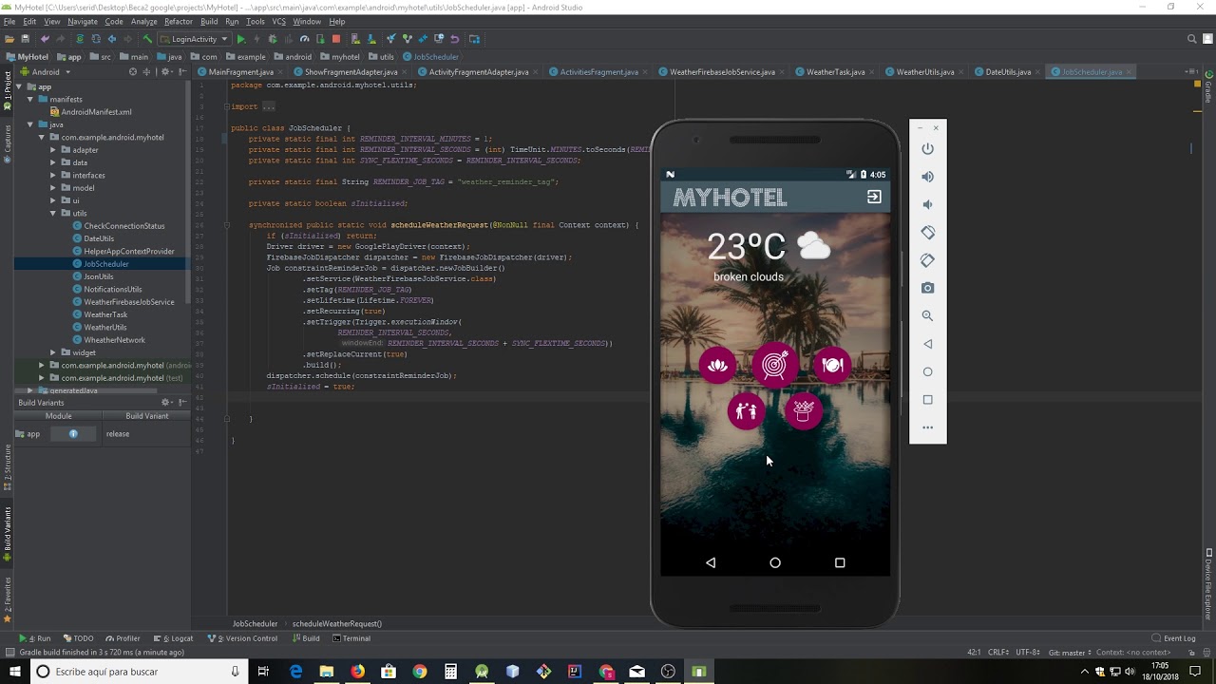Expand the widget package
1216x684 pixels.
pyautogui.click(x=53, y=352)
